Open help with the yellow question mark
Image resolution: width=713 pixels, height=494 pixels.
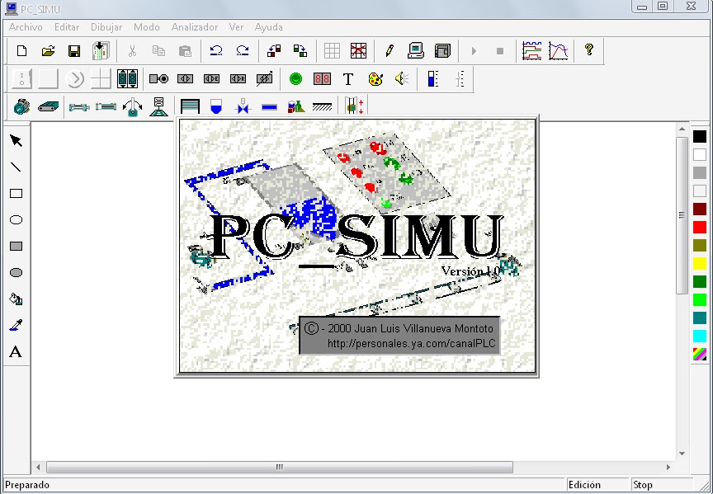tap(589, 49)
